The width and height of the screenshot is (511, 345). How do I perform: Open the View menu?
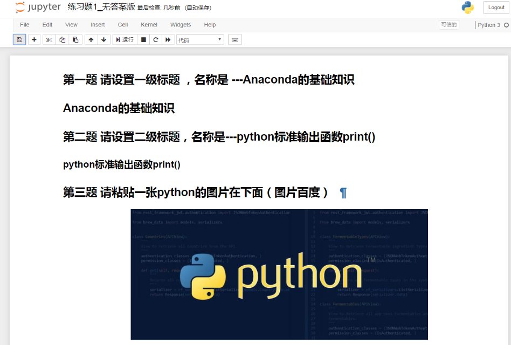click(71, 25)
